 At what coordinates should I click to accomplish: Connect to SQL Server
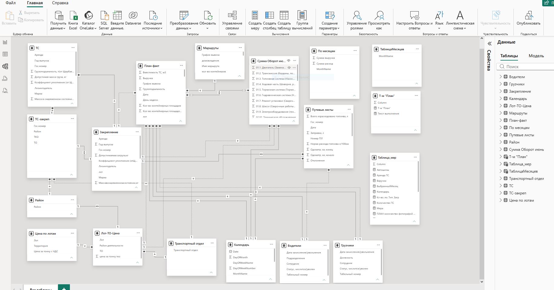(104, 20)
